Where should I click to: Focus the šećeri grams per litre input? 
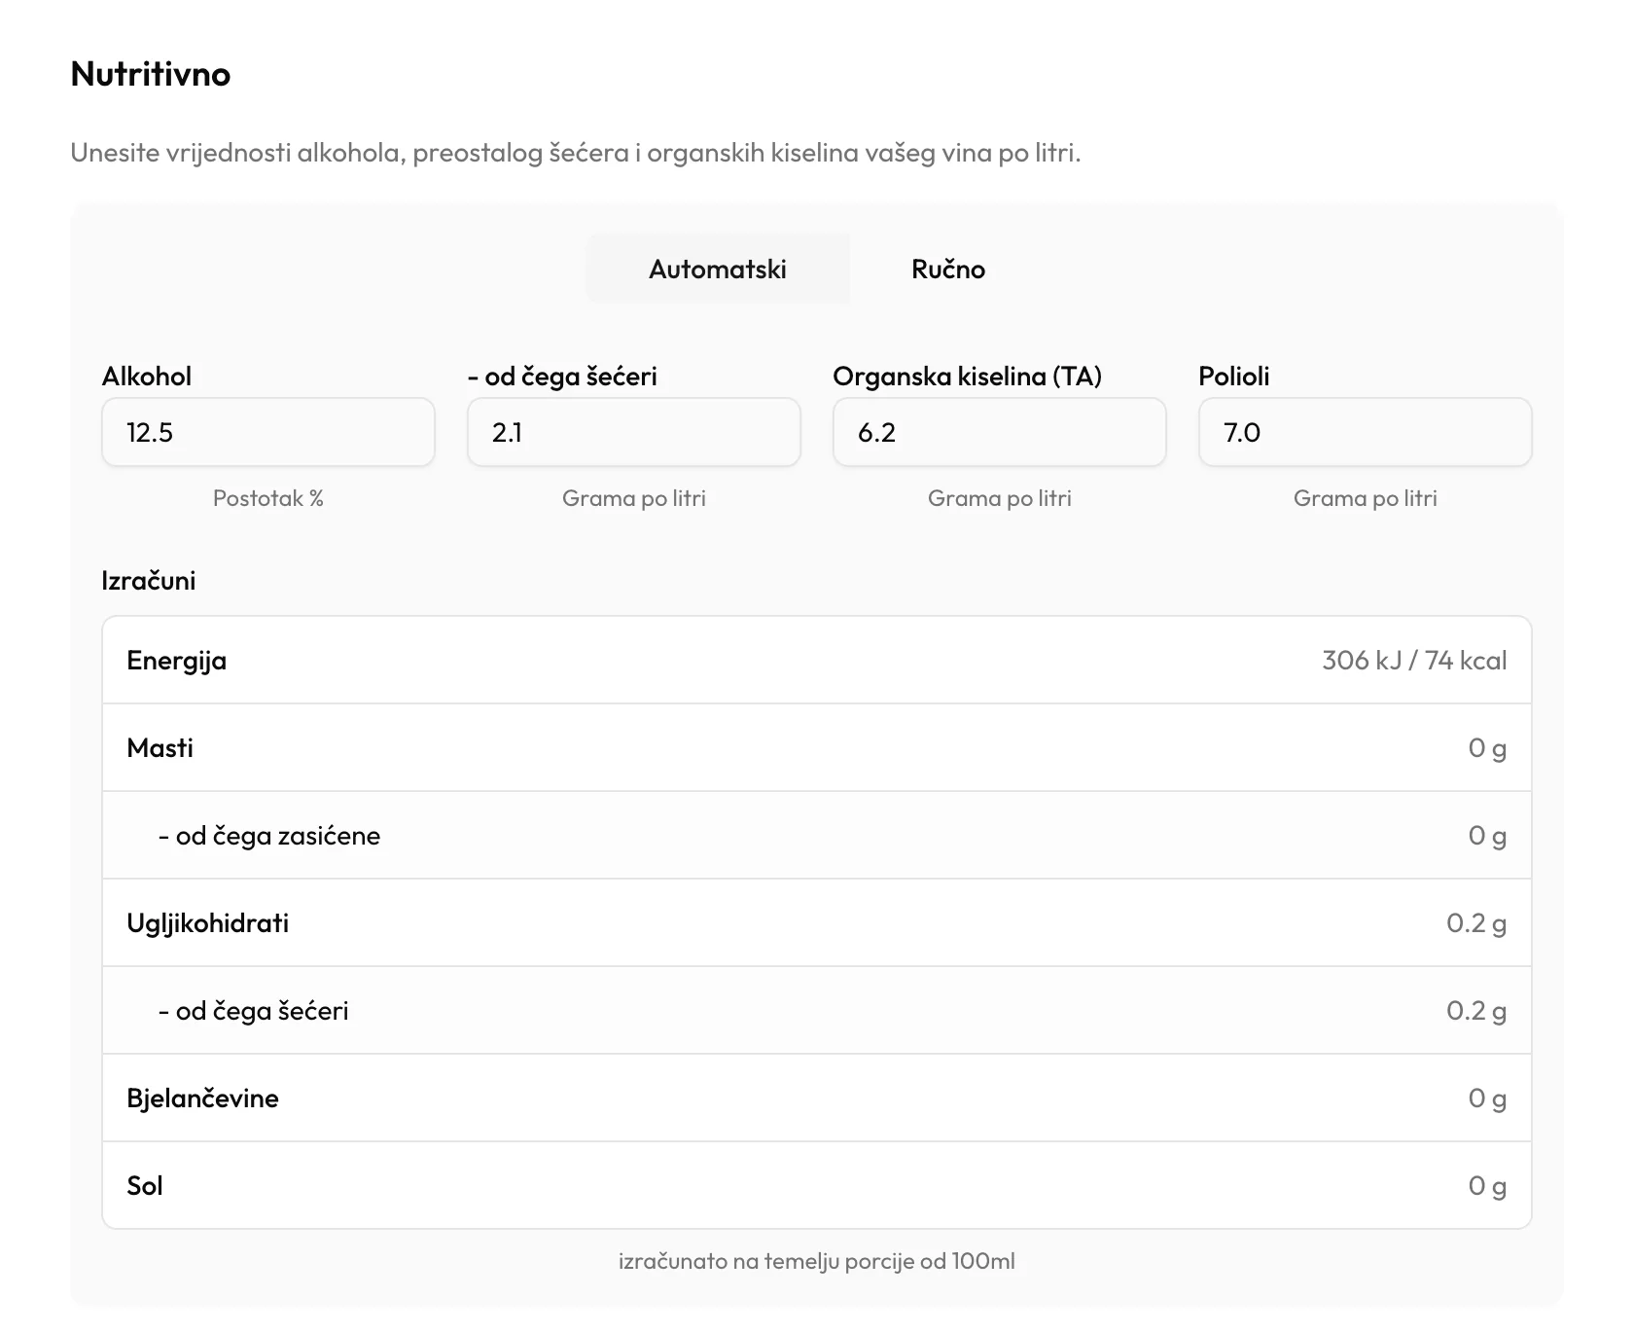[x=634, y=432]
